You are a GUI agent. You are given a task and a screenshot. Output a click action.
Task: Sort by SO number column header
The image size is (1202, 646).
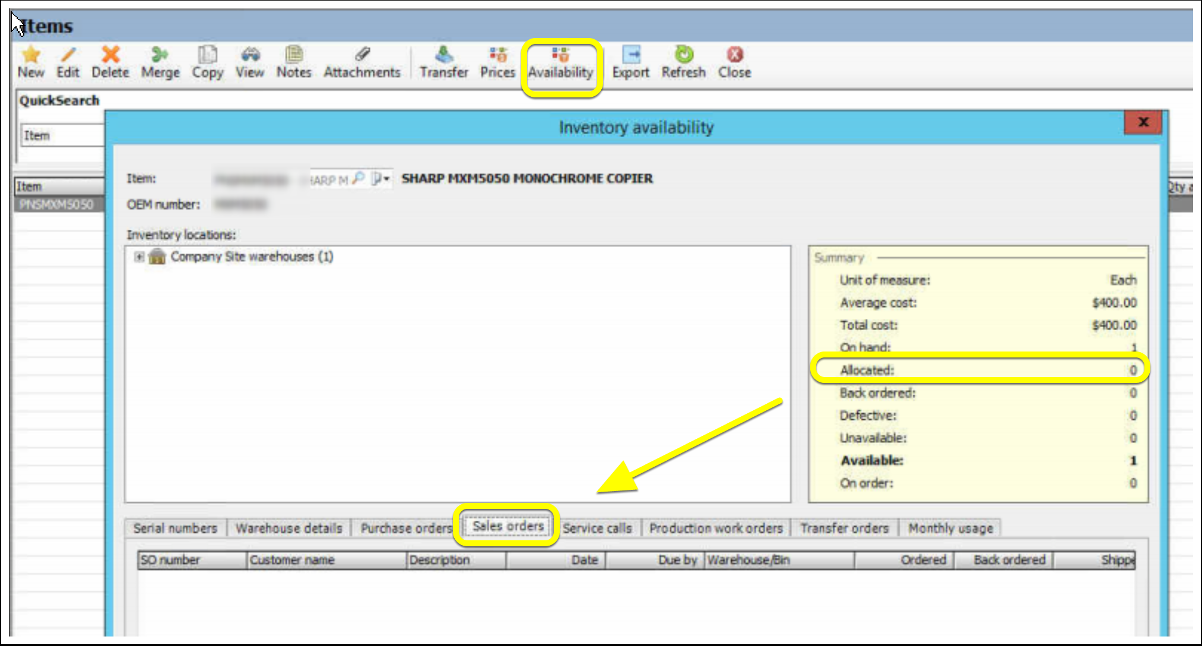coord(192,560)
